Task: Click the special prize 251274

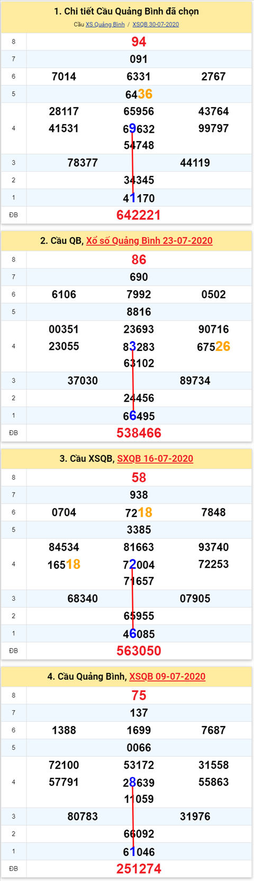Action: pos(139,869)
